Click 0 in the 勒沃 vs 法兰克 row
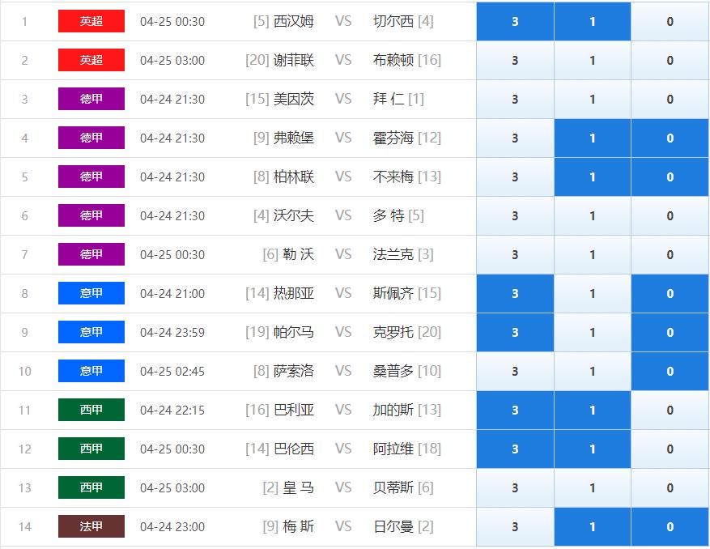The height and width of the screenshot is (549, 710). [x=670, y=254]
